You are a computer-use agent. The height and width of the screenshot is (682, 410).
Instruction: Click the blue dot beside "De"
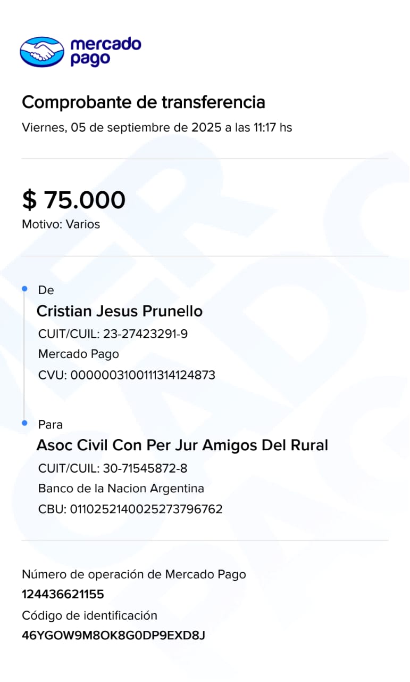click(24, 289)
